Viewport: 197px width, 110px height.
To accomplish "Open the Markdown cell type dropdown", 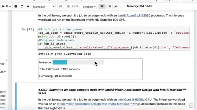I will 44,7.
